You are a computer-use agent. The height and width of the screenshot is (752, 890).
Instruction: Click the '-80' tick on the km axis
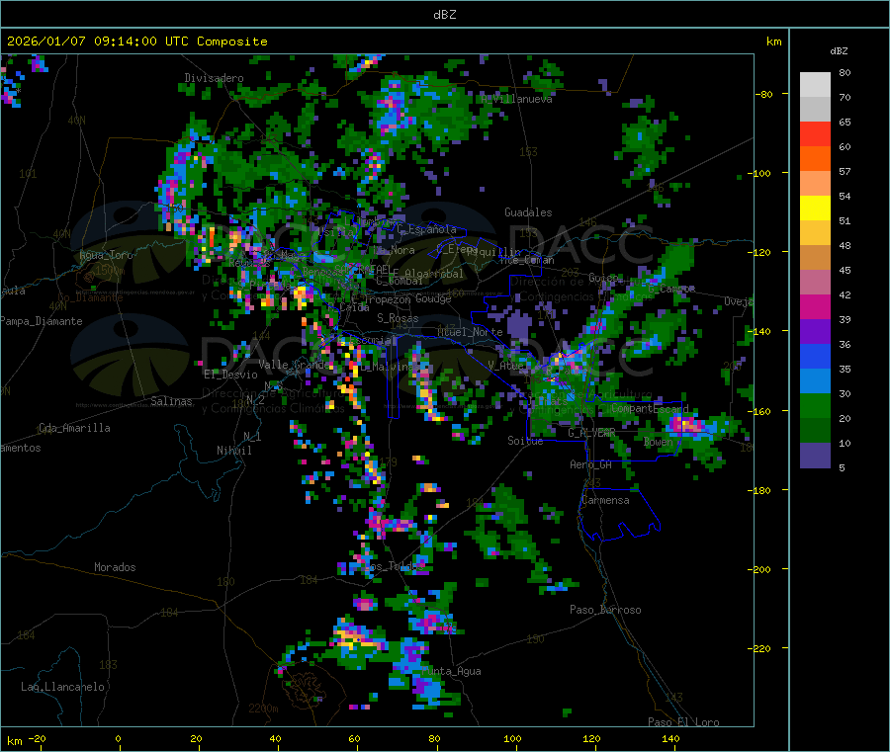point(764,94)
